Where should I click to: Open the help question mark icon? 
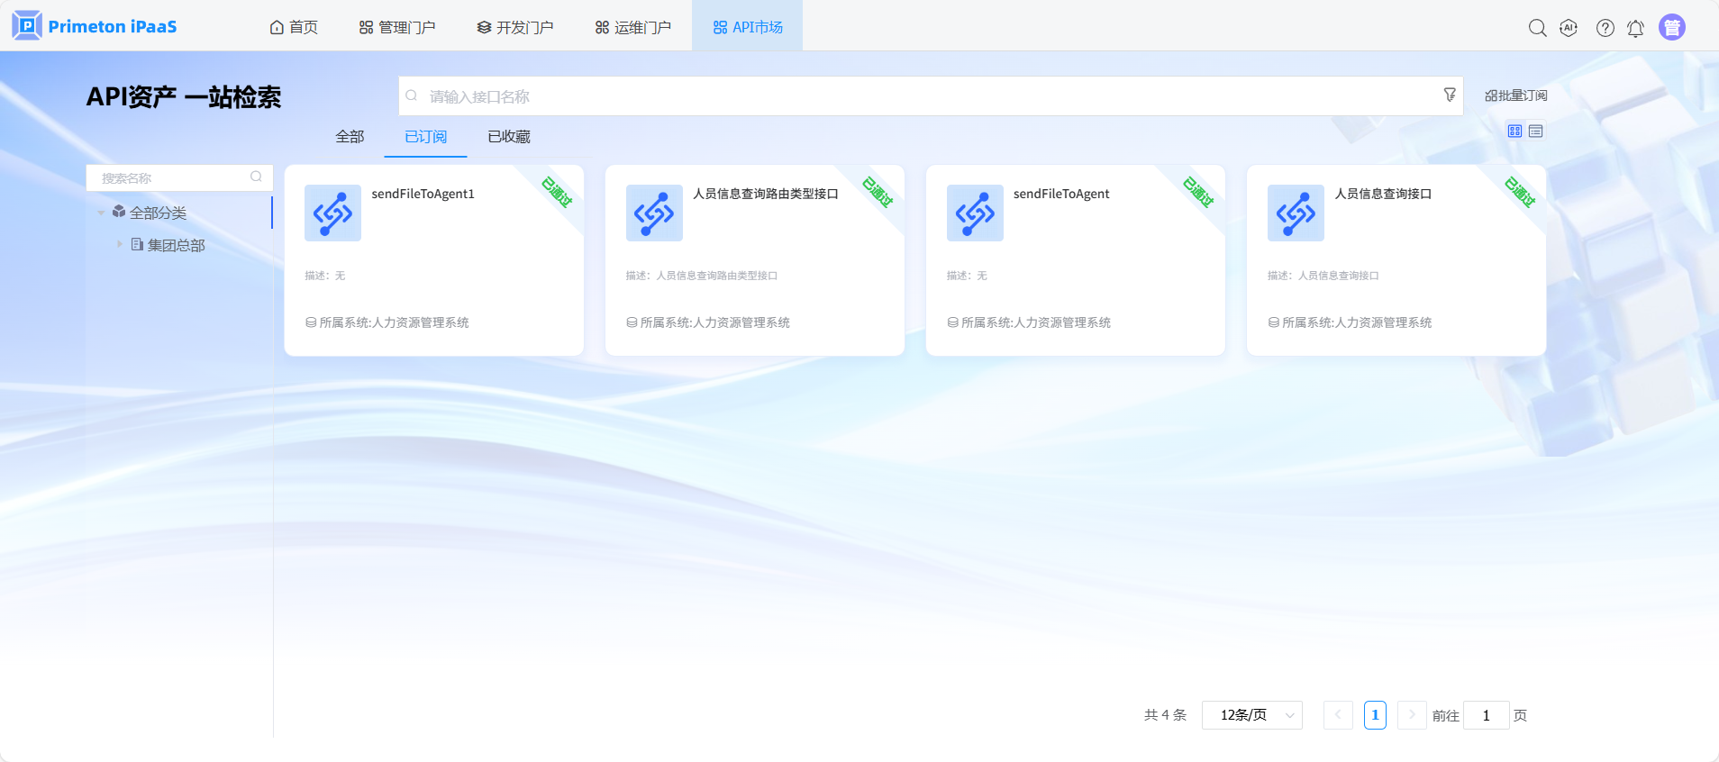coord(1605,28)
